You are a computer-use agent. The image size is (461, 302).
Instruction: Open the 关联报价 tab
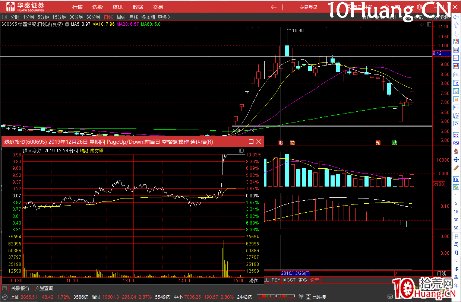20,288
